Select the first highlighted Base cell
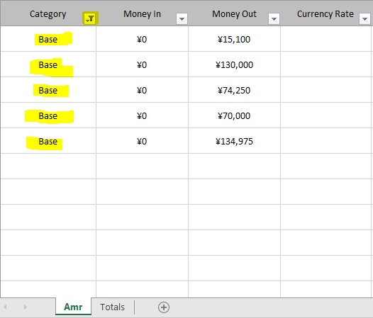The width and height of the screenshot is (373, 318). [48, 39]
